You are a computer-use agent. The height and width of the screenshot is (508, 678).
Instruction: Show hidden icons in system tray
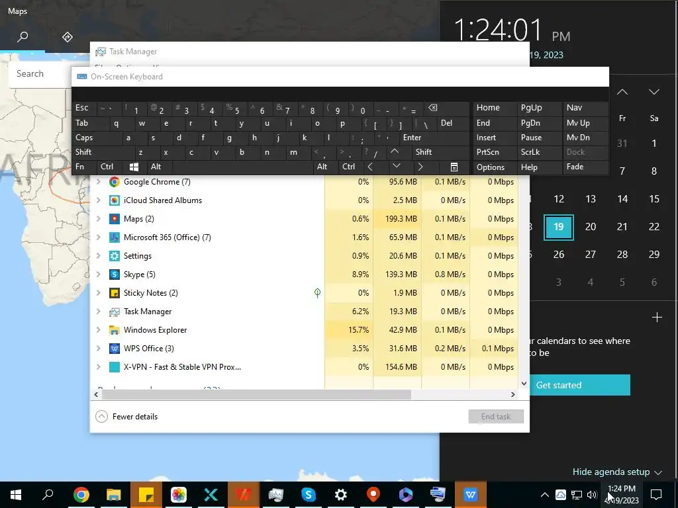point(545,495)
